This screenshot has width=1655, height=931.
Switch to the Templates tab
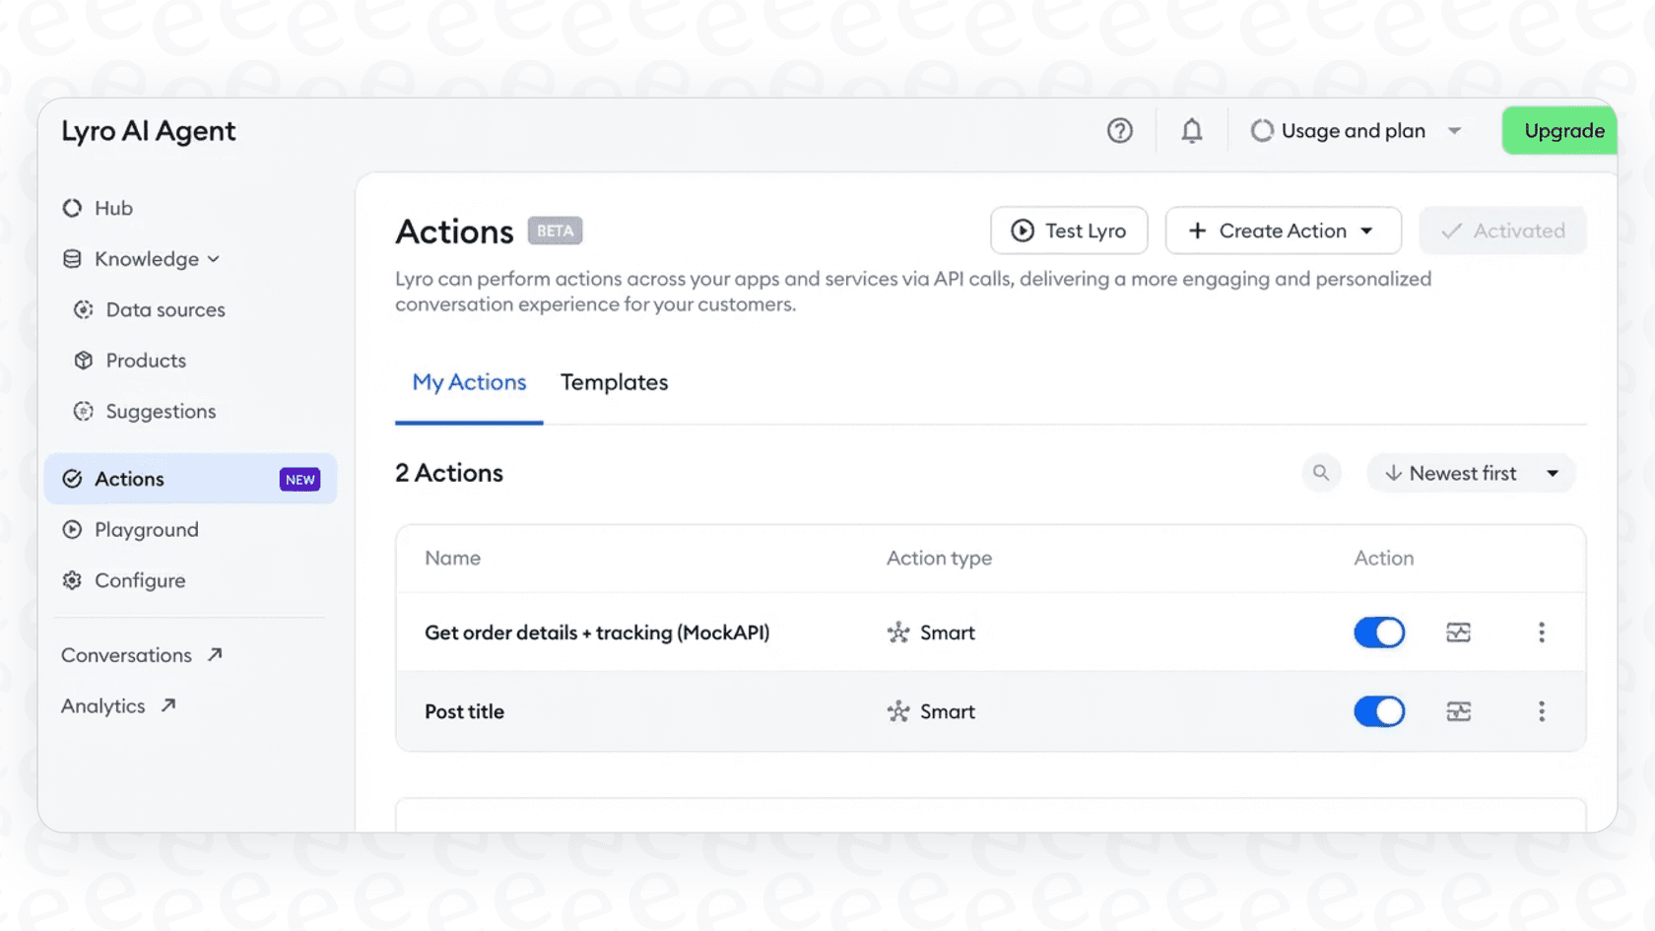point(614,382)
